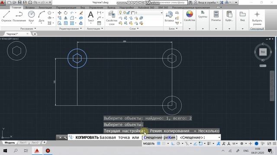Image resolution: width=277 pixels, height=155 pixels.
Task: Toggle object snap in status bar
Action: click(201, 143)
